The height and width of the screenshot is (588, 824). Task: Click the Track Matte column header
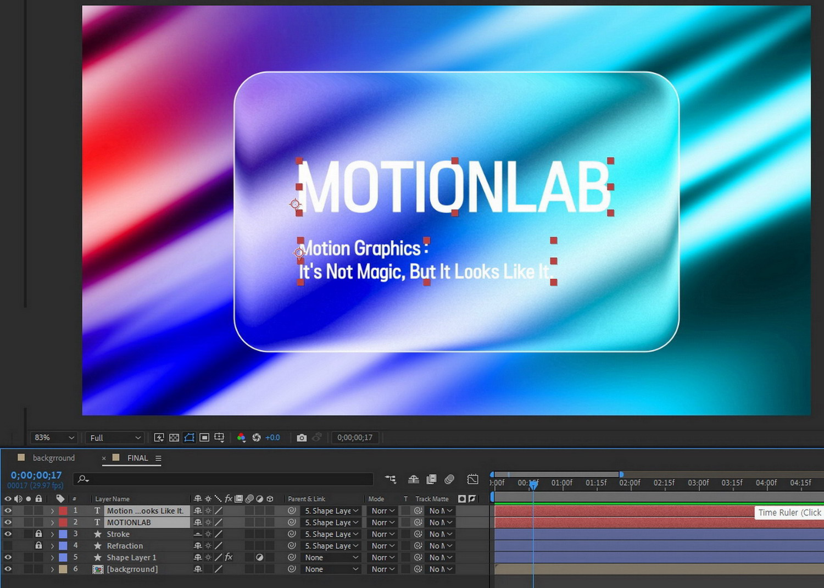(x=432, y=499)
